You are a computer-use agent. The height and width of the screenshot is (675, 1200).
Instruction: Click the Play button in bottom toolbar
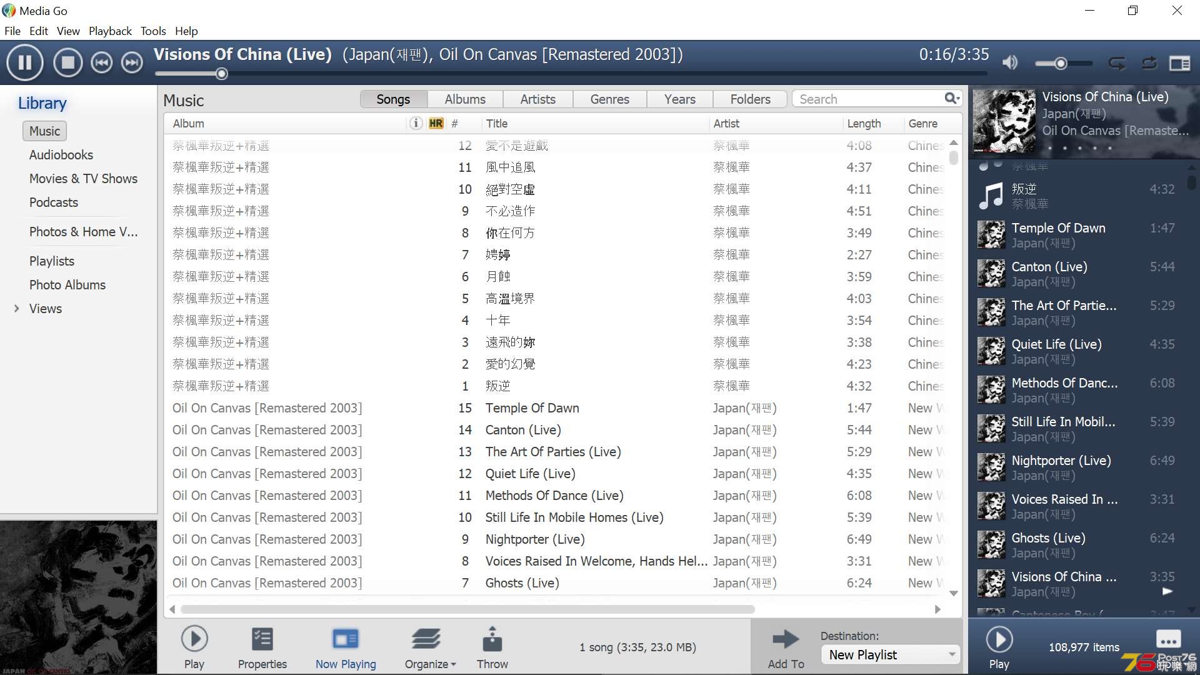point(194,647)
